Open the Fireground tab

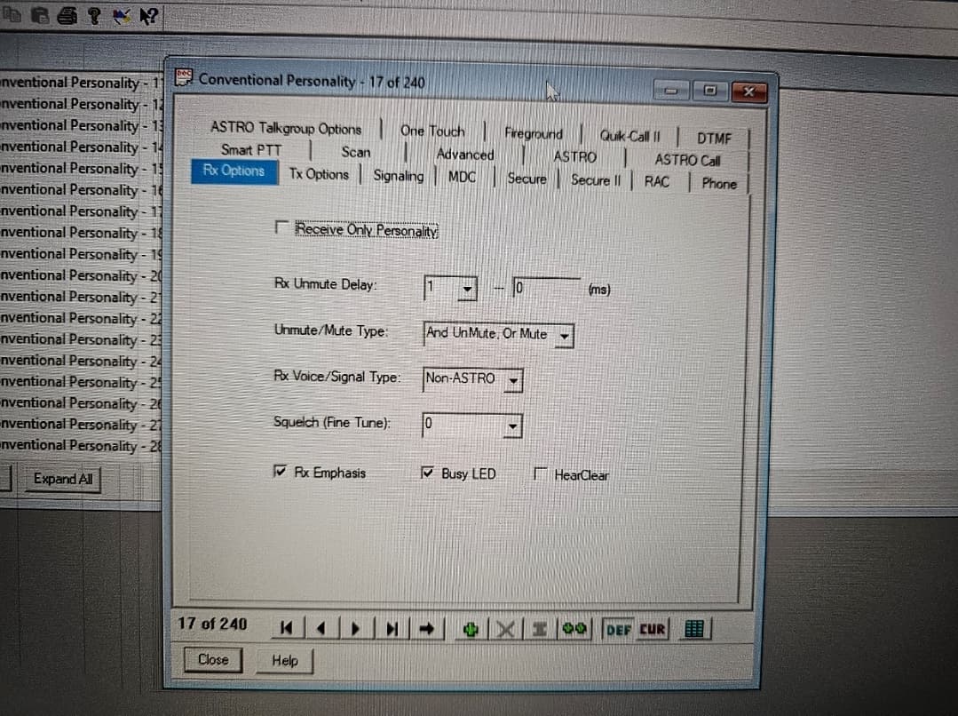534,134
